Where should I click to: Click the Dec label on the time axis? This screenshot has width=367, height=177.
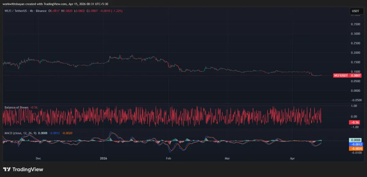38,158
